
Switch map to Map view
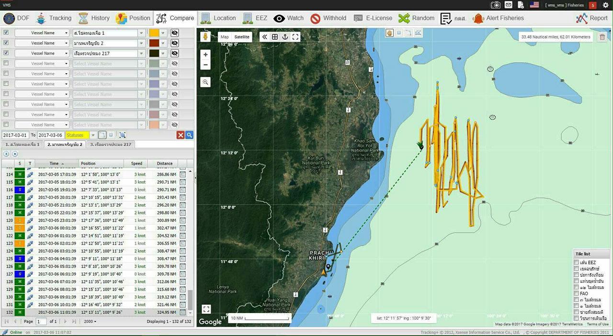click(224, 37)
